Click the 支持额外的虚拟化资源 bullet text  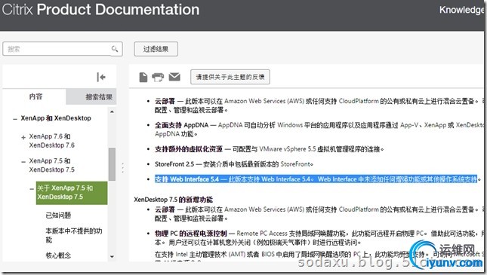(x=270, y=149)
